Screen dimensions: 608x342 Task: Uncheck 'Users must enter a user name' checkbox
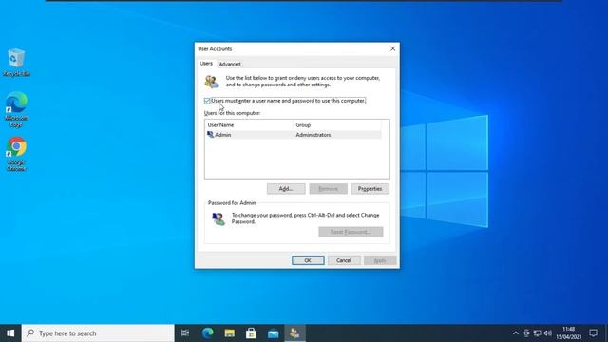207,101
